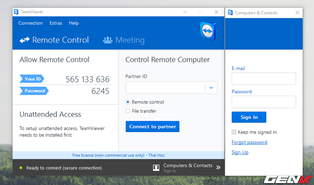Click the TeamViewer title bar icon

[x=16, y=12]
